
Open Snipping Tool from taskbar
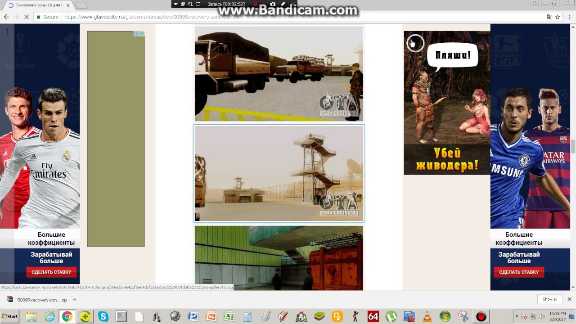point(463,316)
